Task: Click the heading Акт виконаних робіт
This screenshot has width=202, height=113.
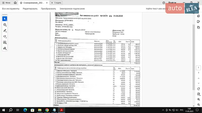Action: point(89,16)
